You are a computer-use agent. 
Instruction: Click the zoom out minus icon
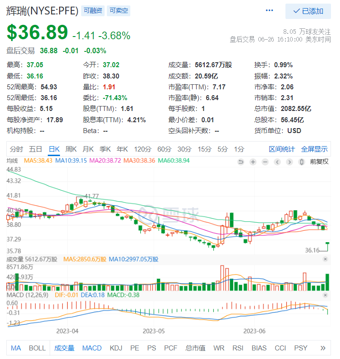coord(265,162)
